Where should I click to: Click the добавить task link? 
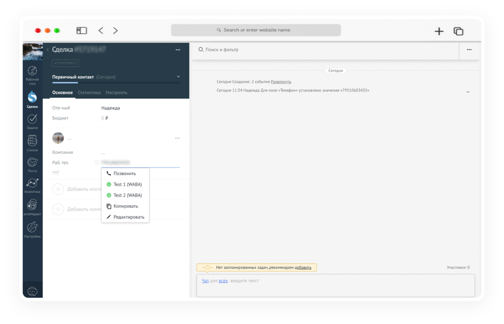303,267
